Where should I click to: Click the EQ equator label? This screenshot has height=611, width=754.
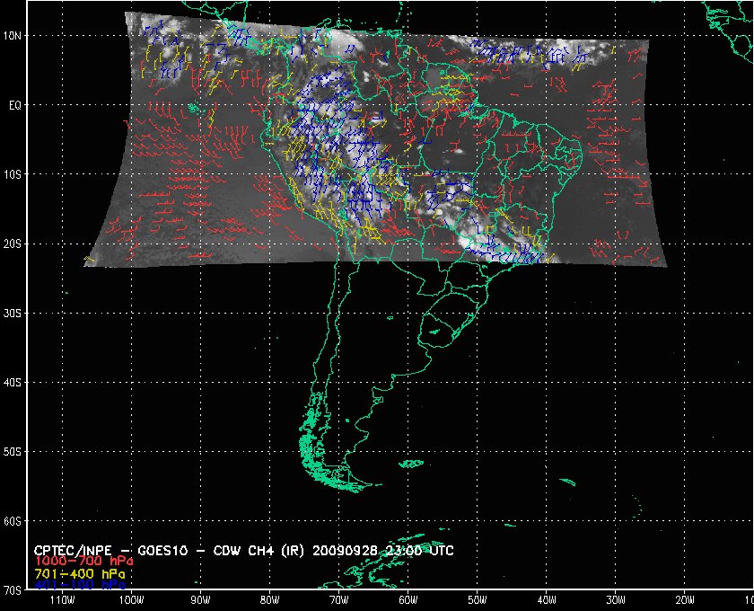click(x=15, y=105)
